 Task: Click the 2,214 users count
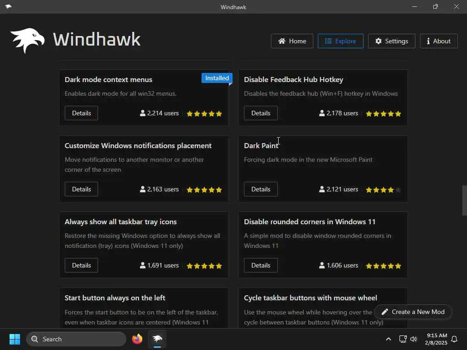tap(163, 113)
